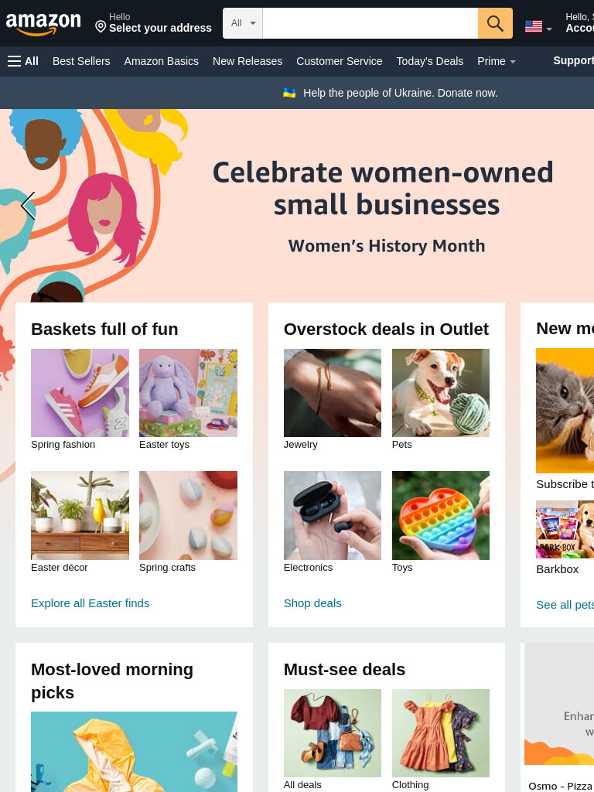Click the Amazon logo
Screen dimensions: 594x792
43,23
